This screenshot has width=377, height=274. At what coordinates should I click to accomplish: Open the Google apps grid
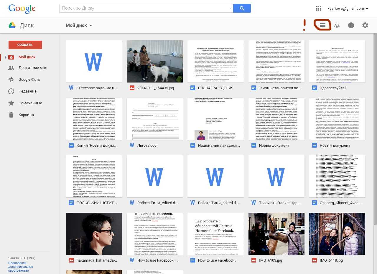click(x=318, y=9)
